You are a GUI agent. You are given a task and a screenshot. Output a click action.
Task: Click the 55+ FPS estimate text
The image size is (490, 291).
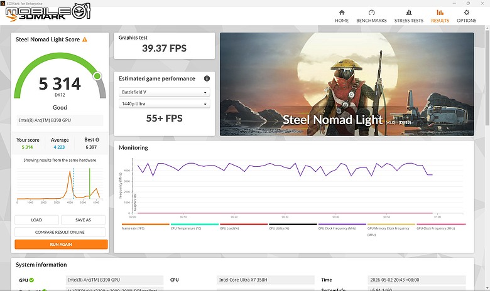coord(164,119)
